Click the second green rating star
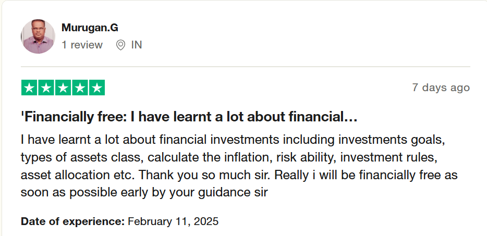487x236 pixels. 46,88
